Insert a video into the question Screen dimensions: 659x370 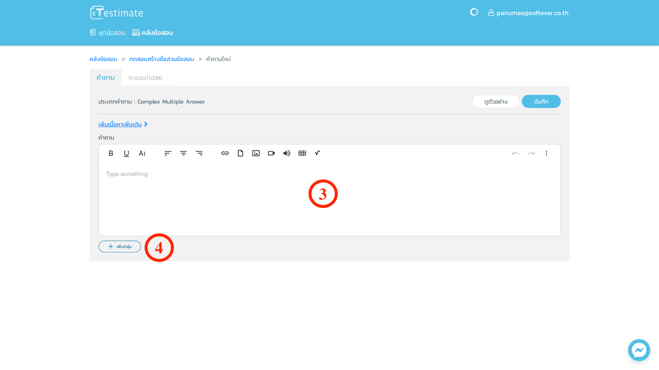coord(271,153)
